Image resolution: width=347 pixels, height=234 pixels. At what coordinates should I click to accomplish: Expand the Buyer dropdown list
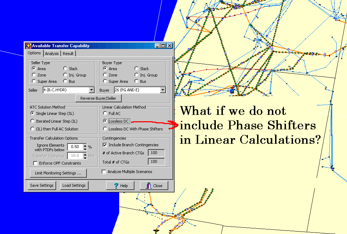click(163, 90)
